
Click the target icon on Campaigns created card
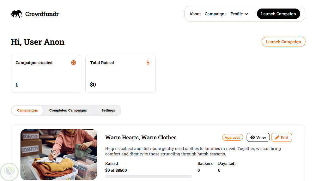pos(74,63)
